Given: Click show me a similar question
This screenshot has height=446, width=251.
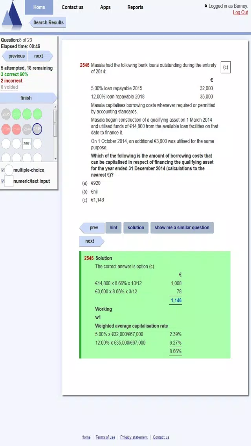Looking at the screenshot, I should tap(182, 228).
